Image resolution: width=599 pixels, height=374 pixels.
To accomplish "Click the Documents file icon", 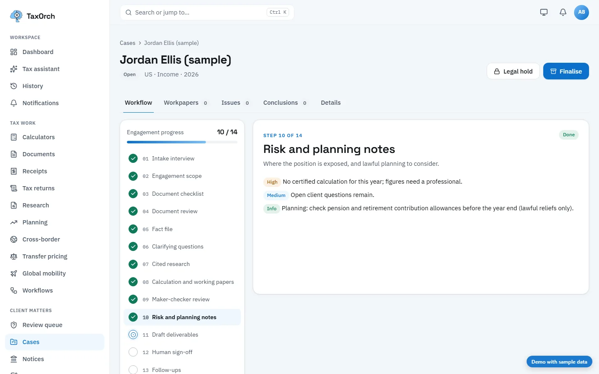I will (x=14, y=154).
